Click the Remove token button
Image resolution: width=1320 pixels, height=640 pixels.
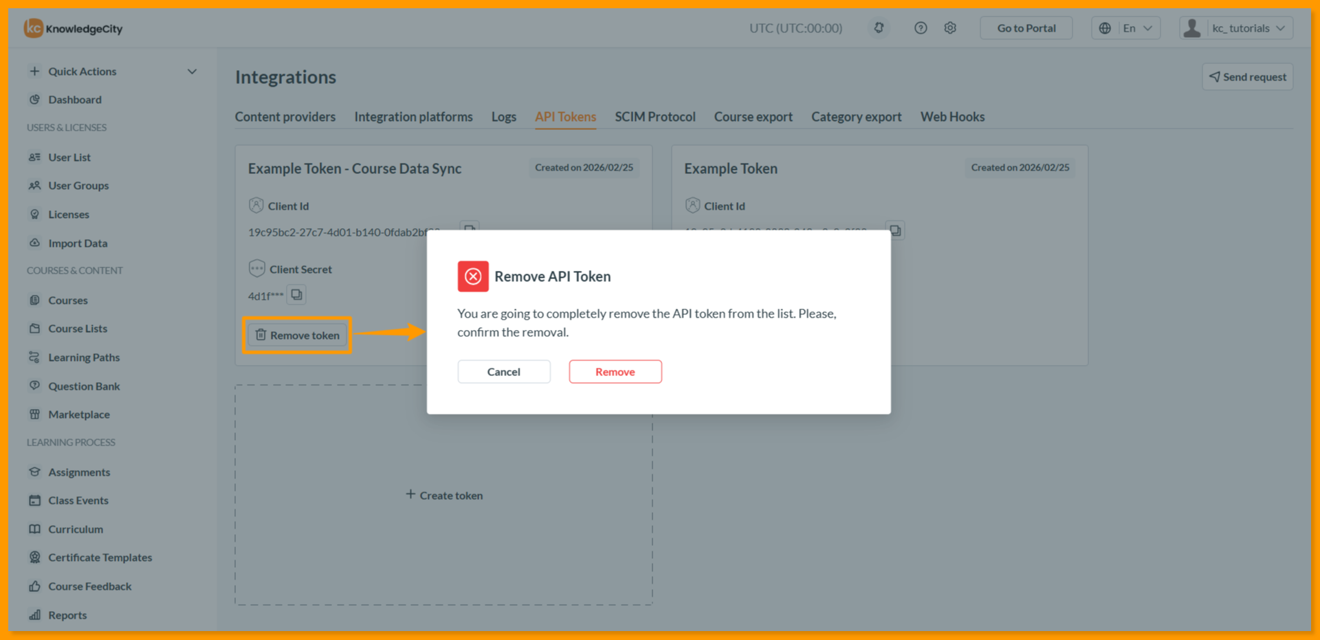298,335
